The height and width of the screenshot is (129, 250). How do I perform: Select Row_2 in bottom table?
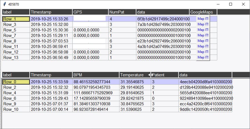click(16, 87)
